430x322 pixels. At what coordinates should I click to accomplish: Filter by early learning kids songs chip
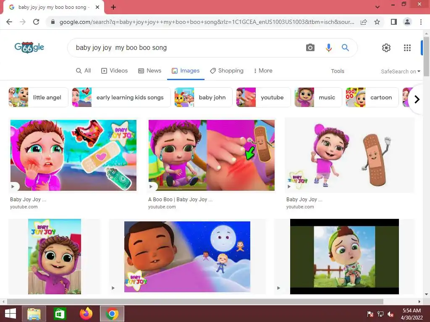121,97
